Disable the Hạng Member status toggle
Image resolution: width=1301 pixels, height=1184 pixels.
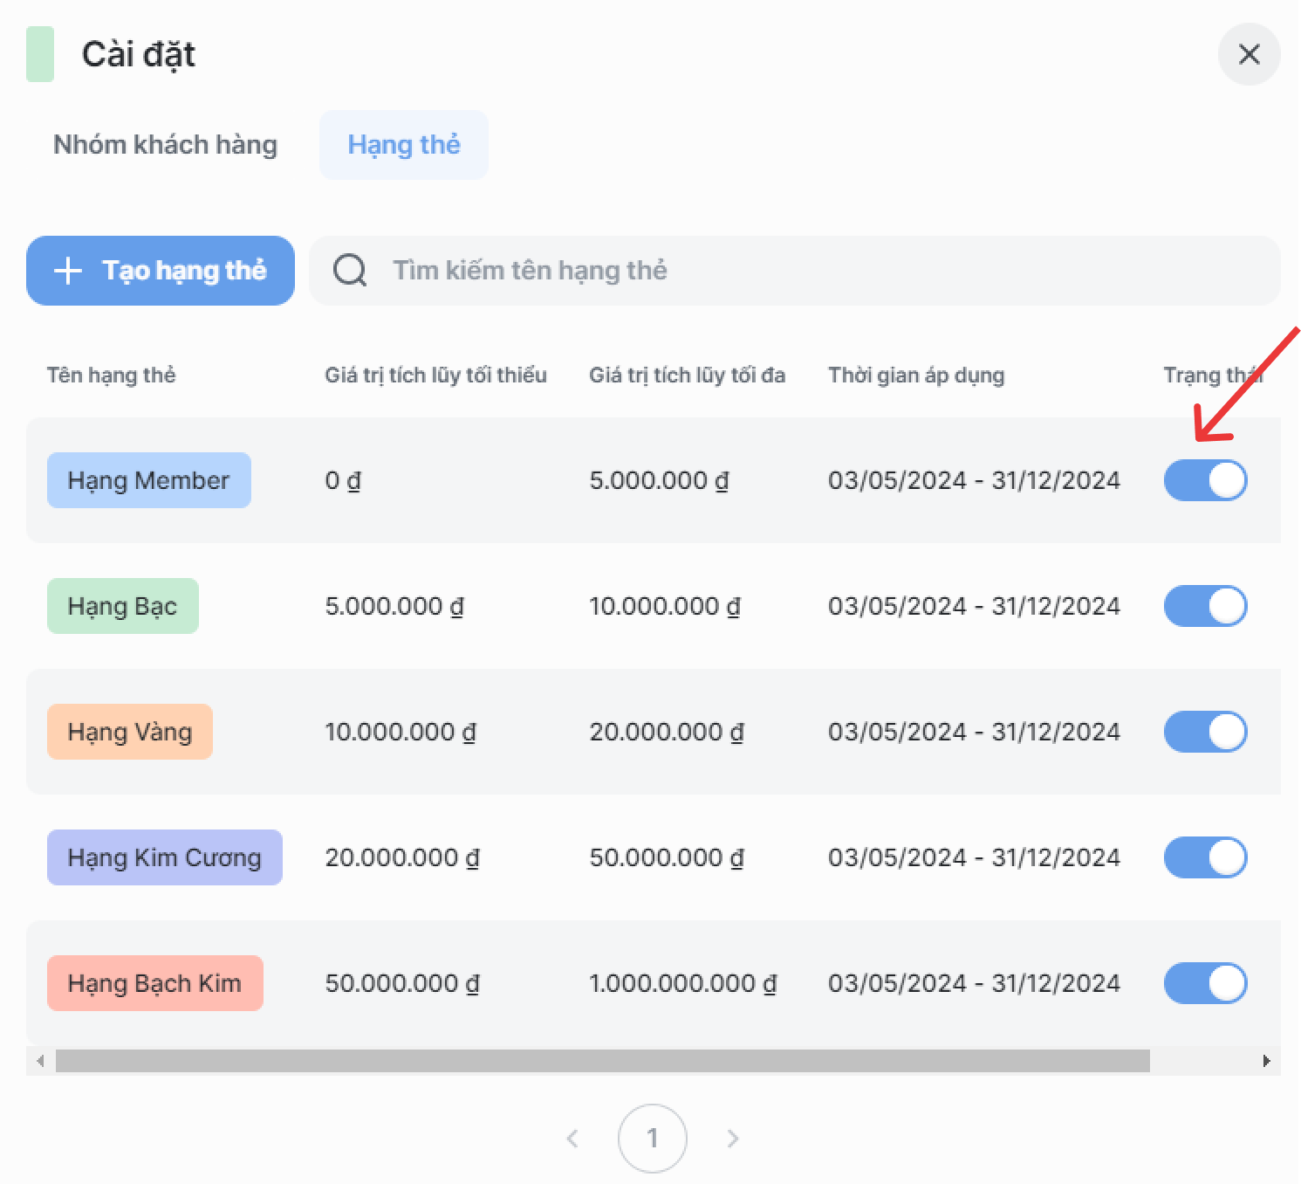[1205, 480]
